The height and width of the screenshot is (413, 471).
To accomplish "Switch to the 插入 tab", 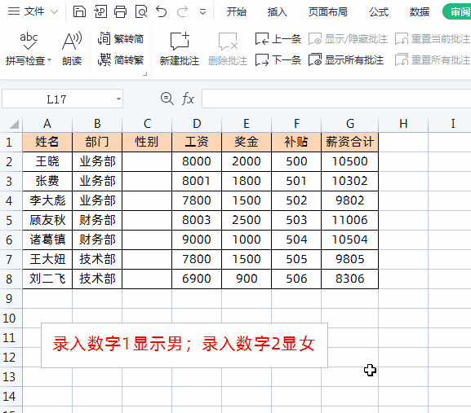I will pyautogui.click(x=278, y=12).
